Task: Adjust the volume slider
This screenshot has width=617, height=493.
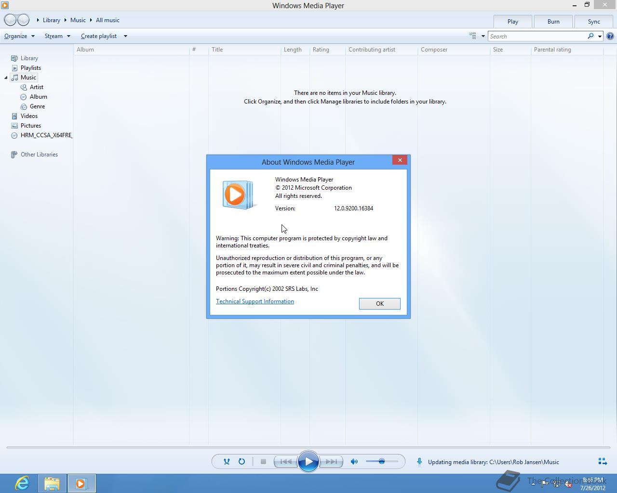Action: coord(382,462)
